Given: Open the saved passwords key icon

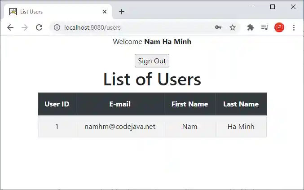Looking at the screenshot, I should coord(218,27).
